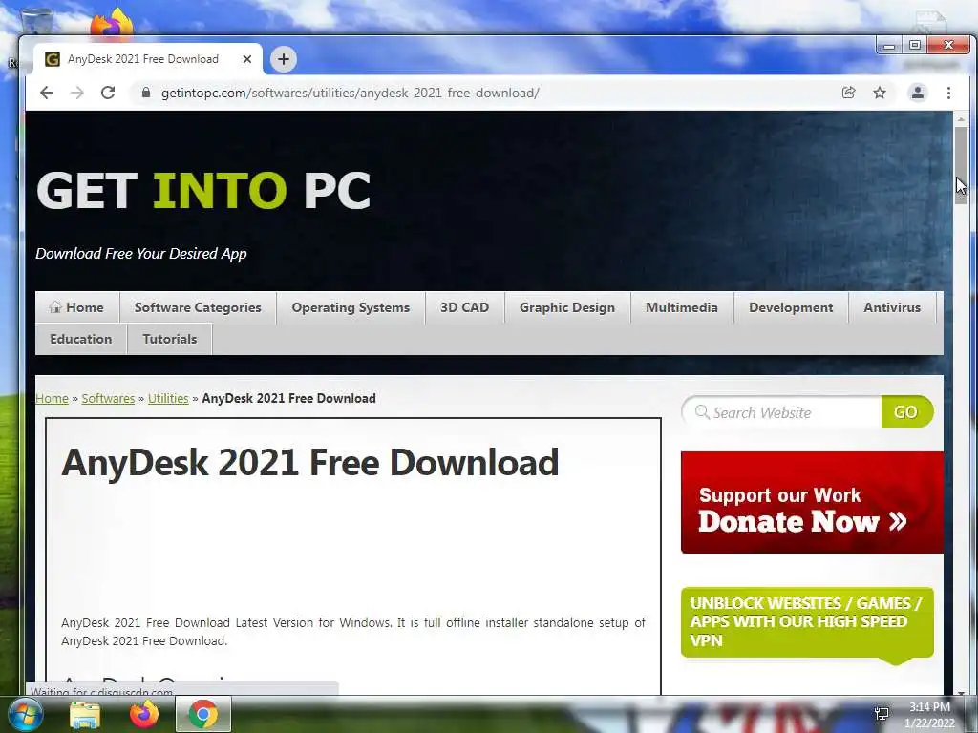Bookmark the page with the star icon
Screen dimensions: 978x733
[880, 93]
